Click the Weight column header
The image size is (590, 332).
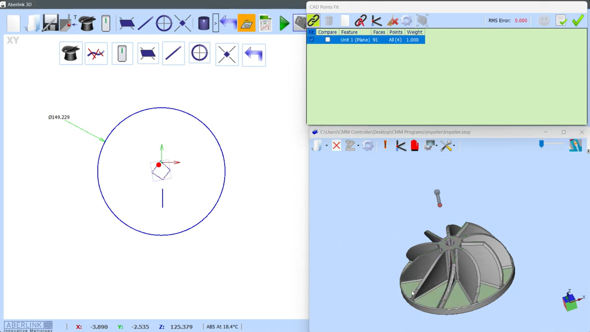(x=415, y=32)
